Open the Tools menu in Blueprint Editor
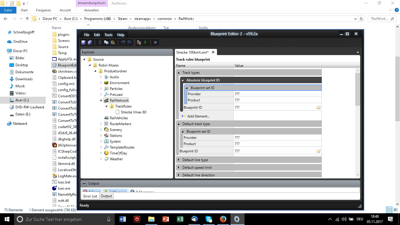 click(x=108, y=35)
